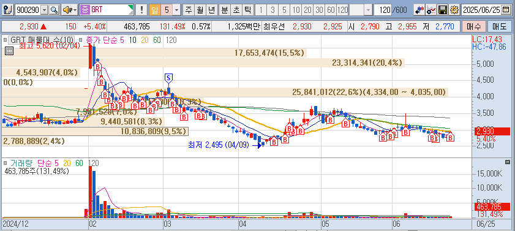515x231 pixels.
Task: Click the GRT 매물대 수(10) legend label
Action: click(42, 40)
